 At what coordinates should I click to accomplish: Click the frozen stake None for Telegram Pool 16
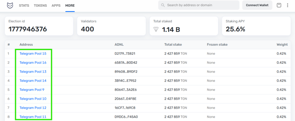click(x=211, y=63)
